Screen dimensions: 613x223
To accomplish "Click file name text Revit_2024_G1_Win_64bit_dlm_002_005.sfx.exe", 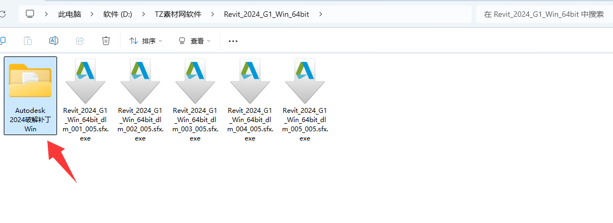I will (140, 124).
